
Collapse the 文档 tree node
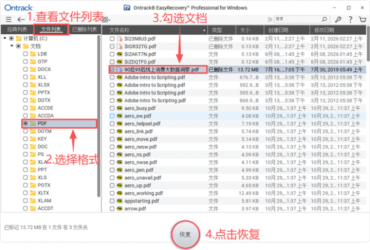click(12, 46)
